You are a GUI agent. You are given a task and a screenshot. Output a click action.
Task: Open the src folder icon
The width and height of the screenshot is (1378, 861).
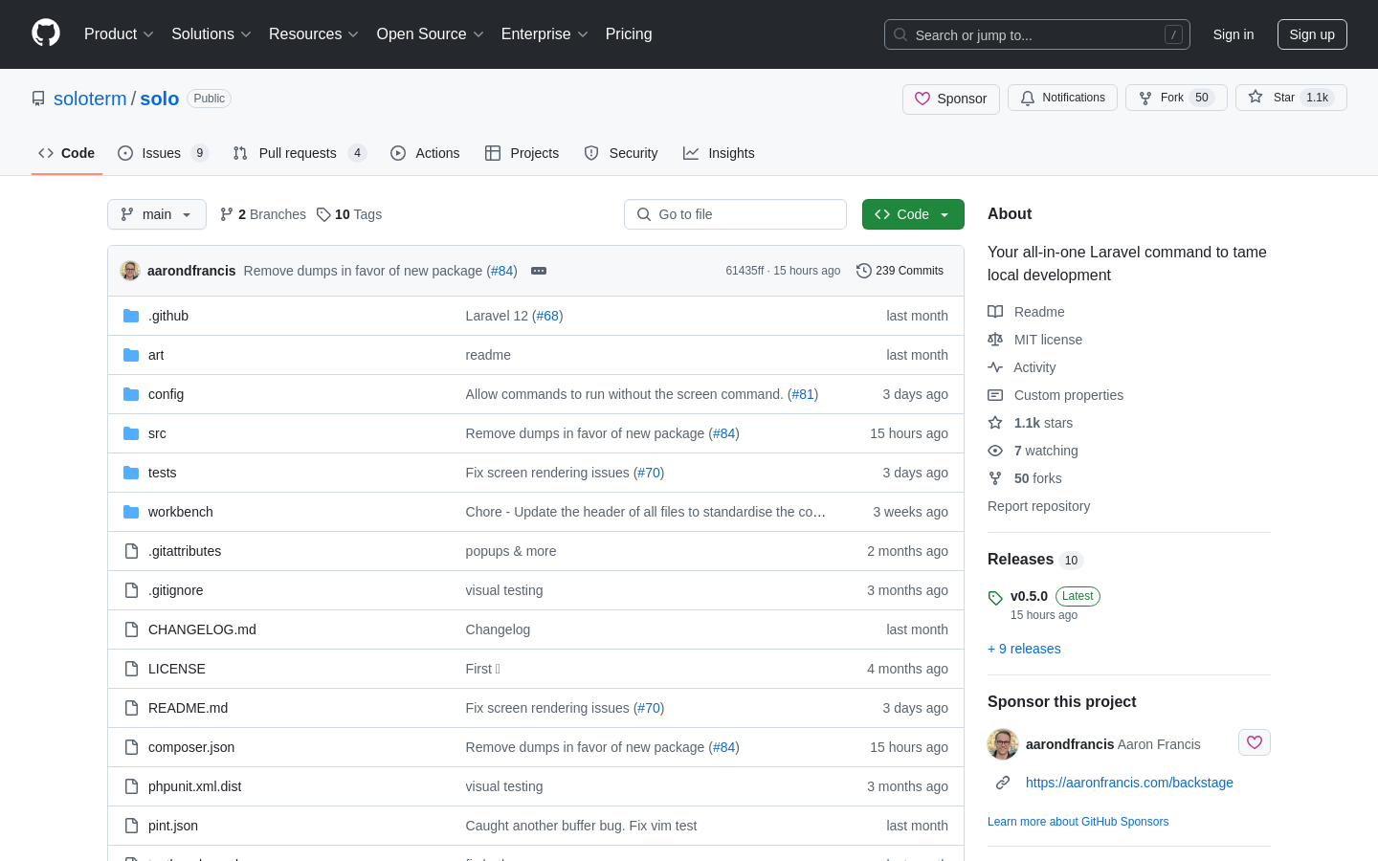point(131,433)
